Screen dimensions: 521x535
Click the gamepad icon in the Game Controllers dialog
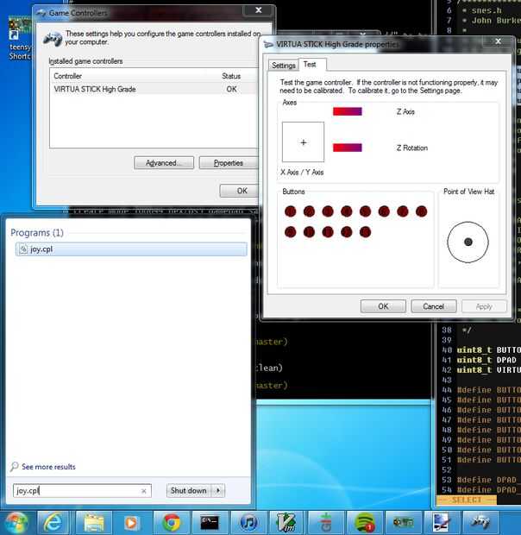53,38
